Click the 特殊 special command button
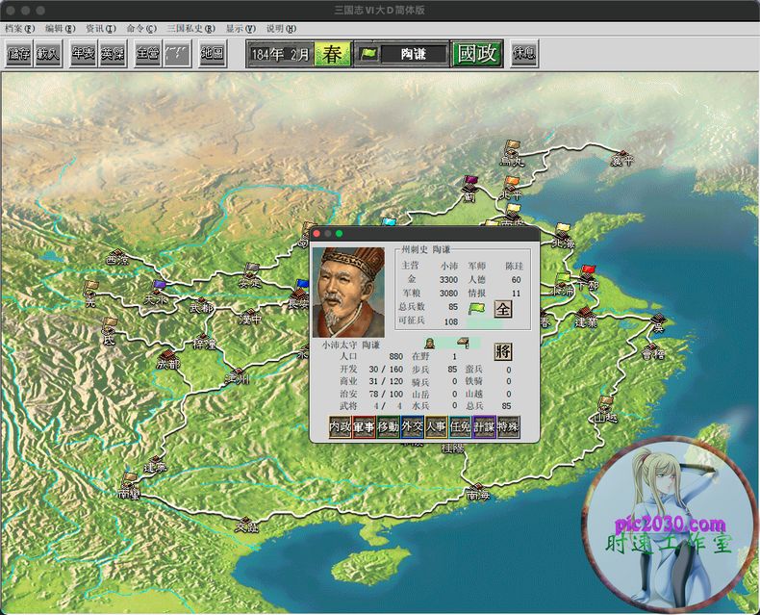 click(x=509, y=426)
